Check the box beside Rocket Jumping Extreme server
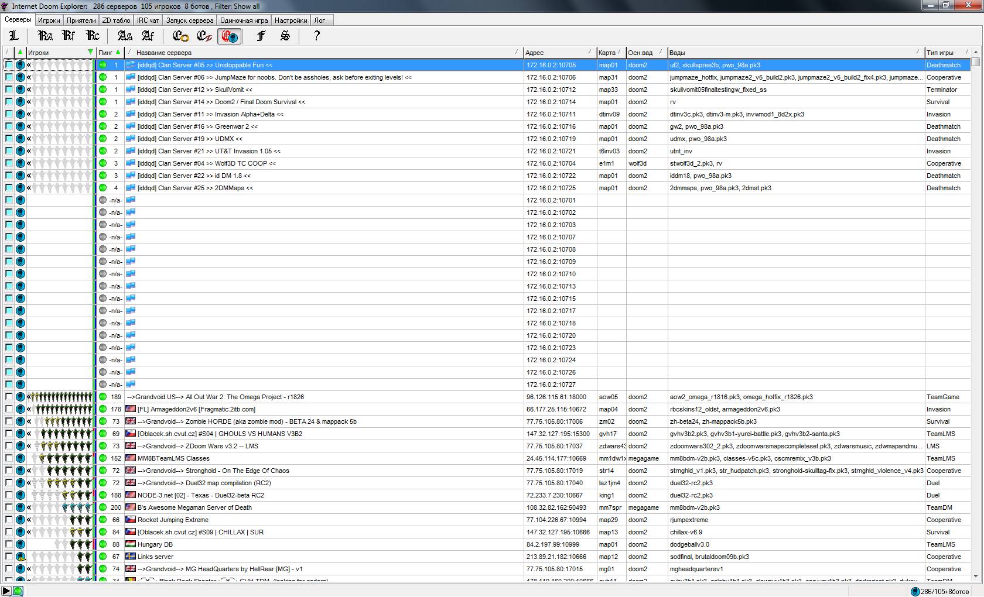 [x=9, y=520]
